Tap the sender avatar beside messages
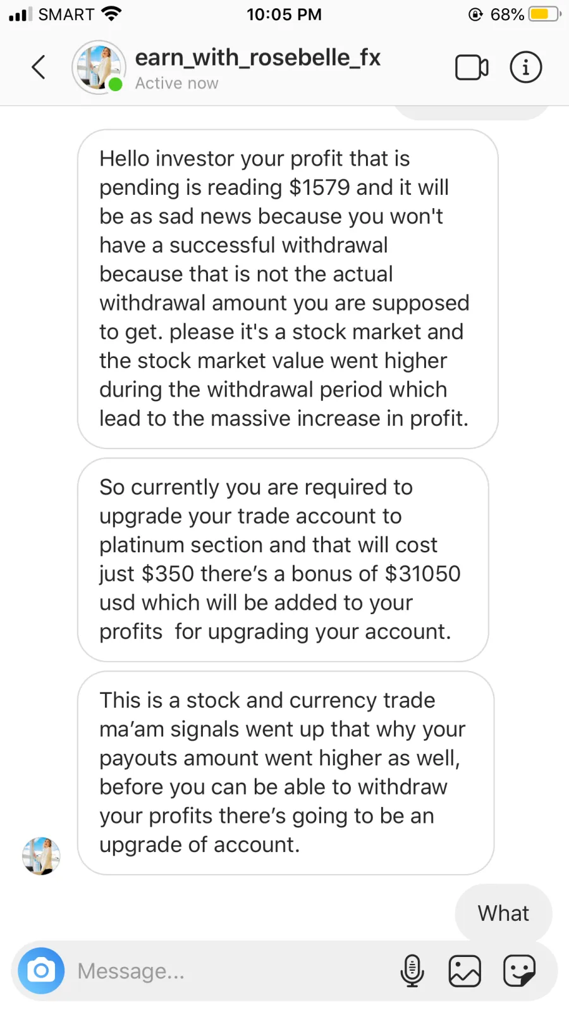Screen dimensions: 569x1012 coord(41,856)
